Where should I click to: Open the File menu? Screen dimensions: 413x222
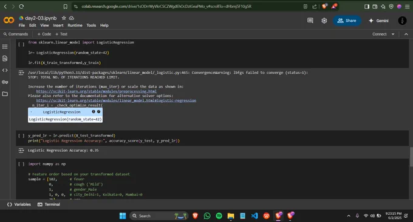coord(22,25)
